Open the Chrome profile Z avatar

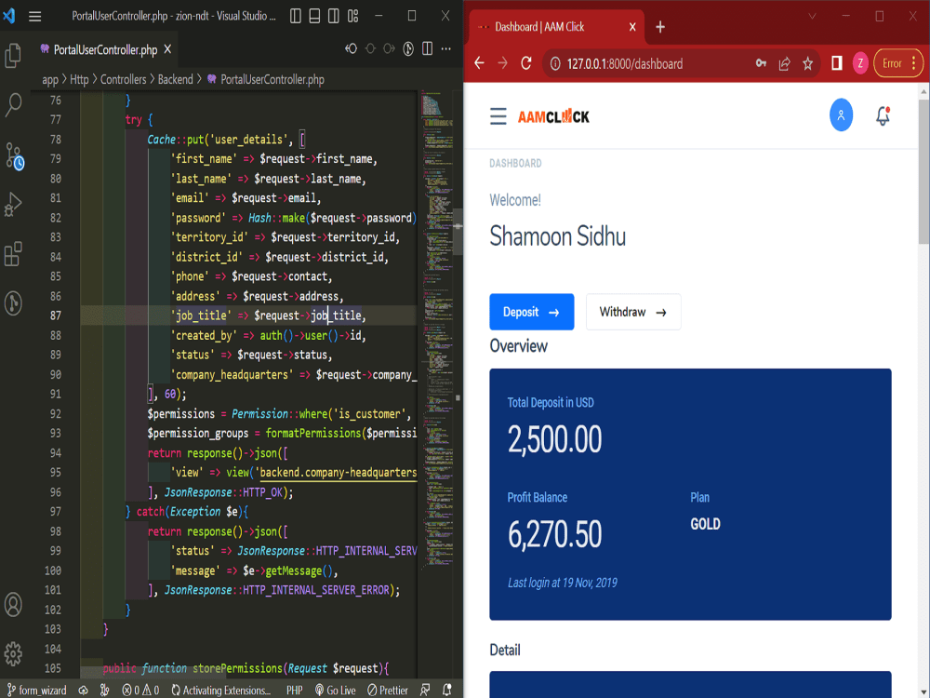pyautogui.click(x=860, y=63)
